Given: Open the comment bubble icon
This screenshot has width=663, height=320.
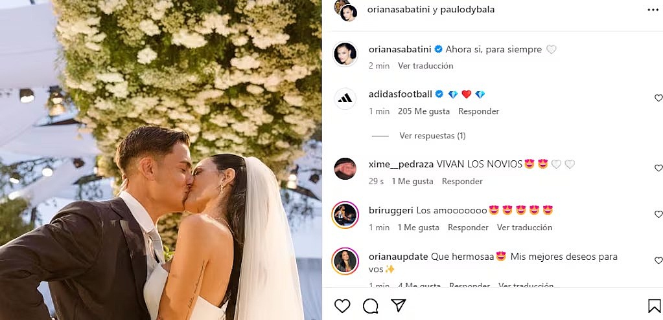Looking at the screenshot, I should [x=371, y=306].
